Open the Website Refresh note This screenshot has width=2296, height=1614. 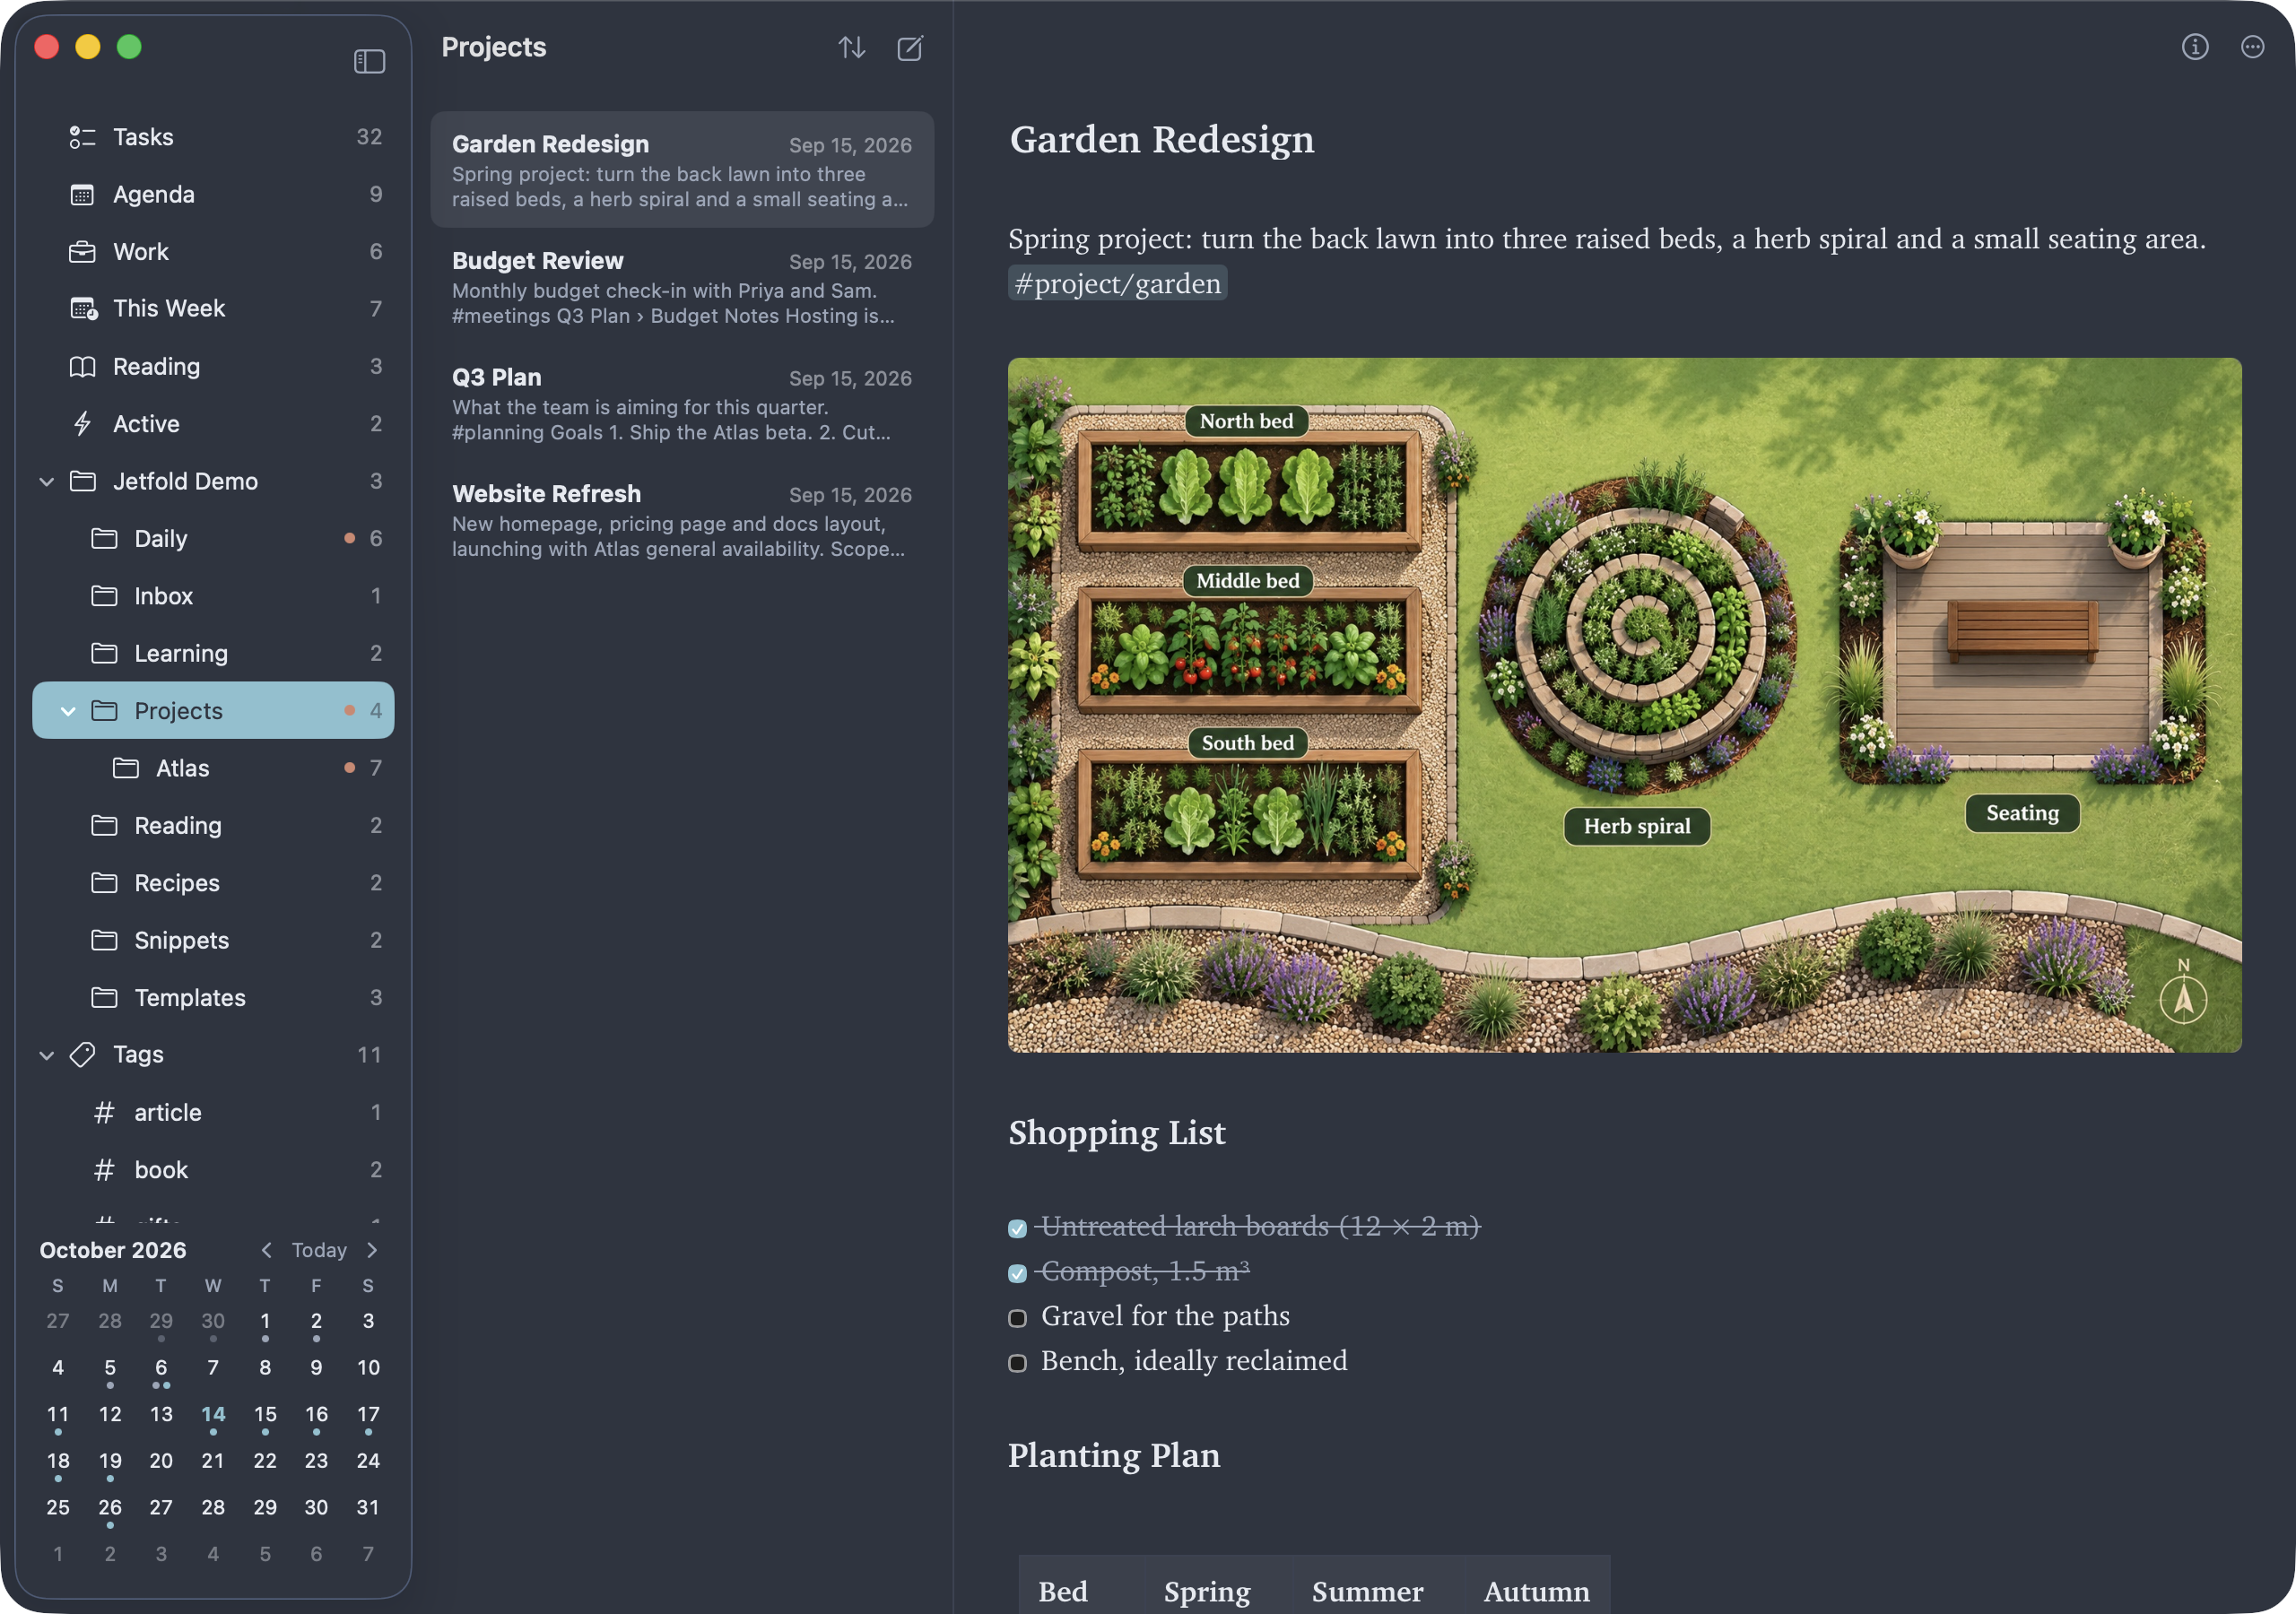pos(682,520)
